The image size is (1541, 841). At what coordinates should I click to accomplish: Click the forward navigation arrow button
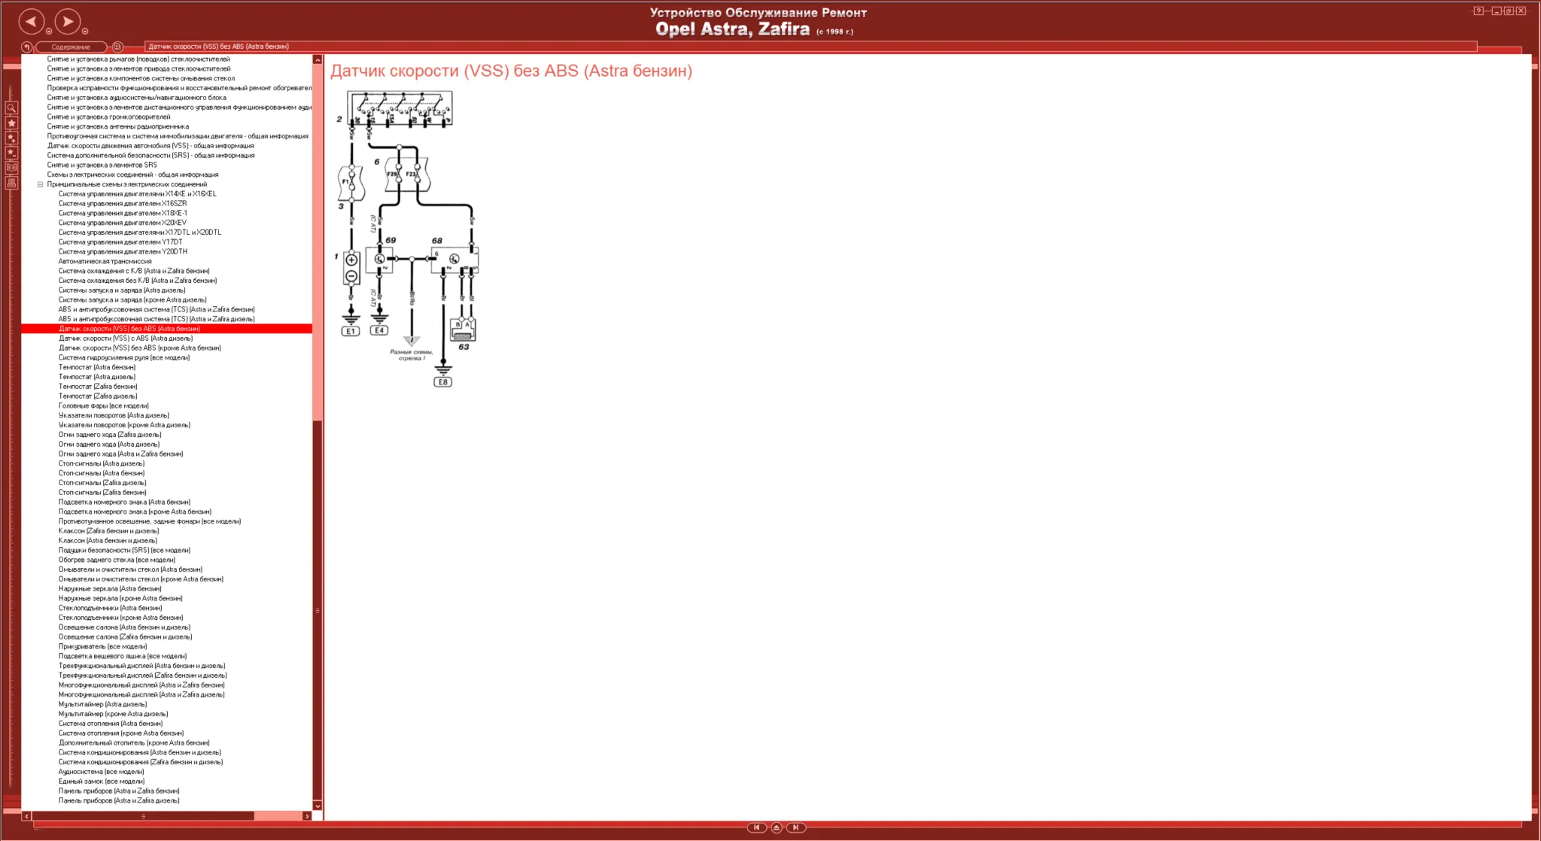(68, 21)
